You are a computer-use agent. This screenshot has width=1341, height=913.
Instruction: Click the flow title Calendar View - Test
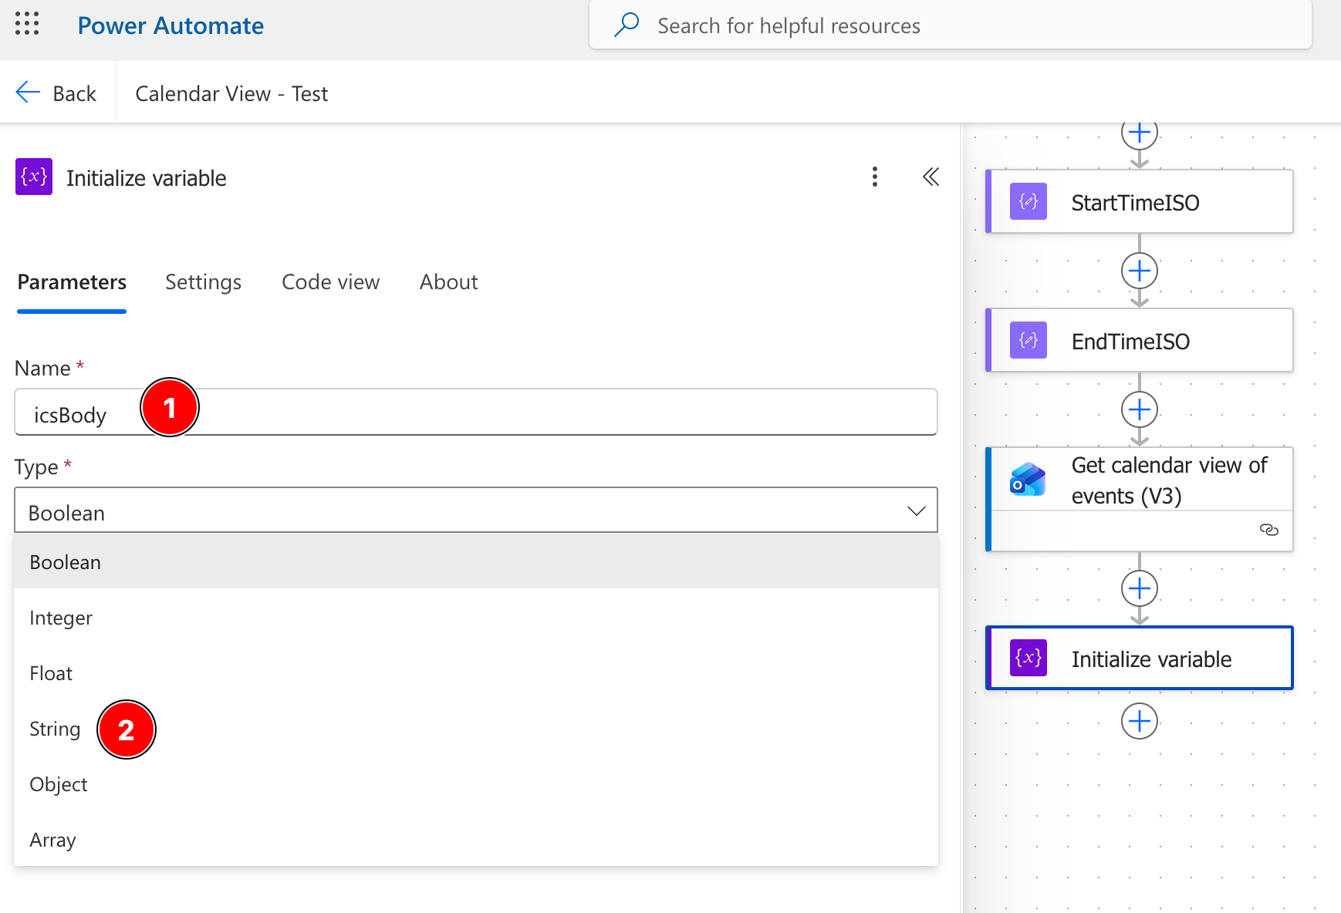tap(231, 93)
